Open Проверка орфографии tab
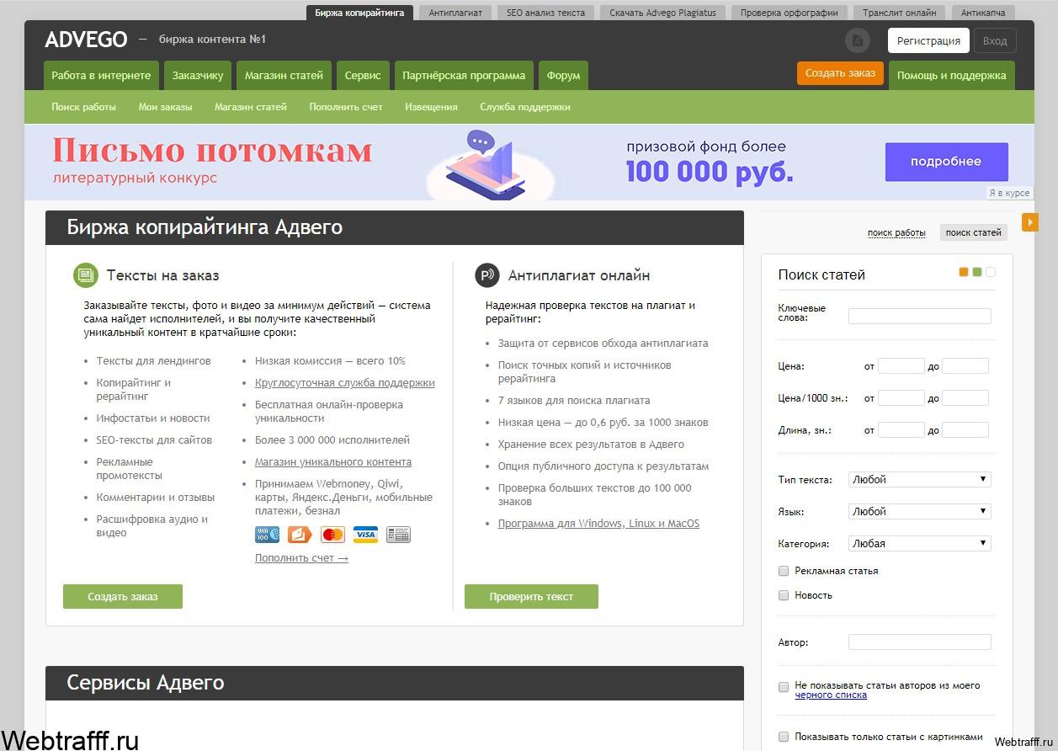Screen dimensions: 1058x751 (790, 13)
